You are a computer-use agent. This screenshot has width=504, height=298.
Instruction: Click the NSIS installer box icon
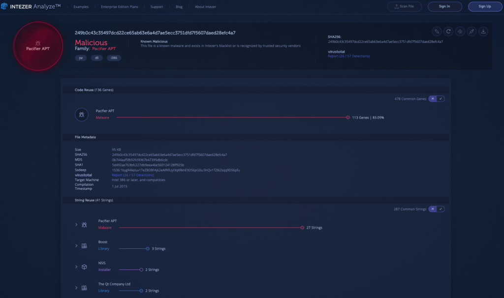tap(84, 267)
